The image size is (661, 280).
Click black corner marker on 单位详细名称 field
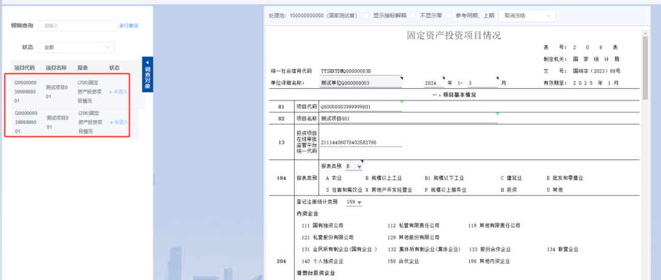click(x=401, y=78)
